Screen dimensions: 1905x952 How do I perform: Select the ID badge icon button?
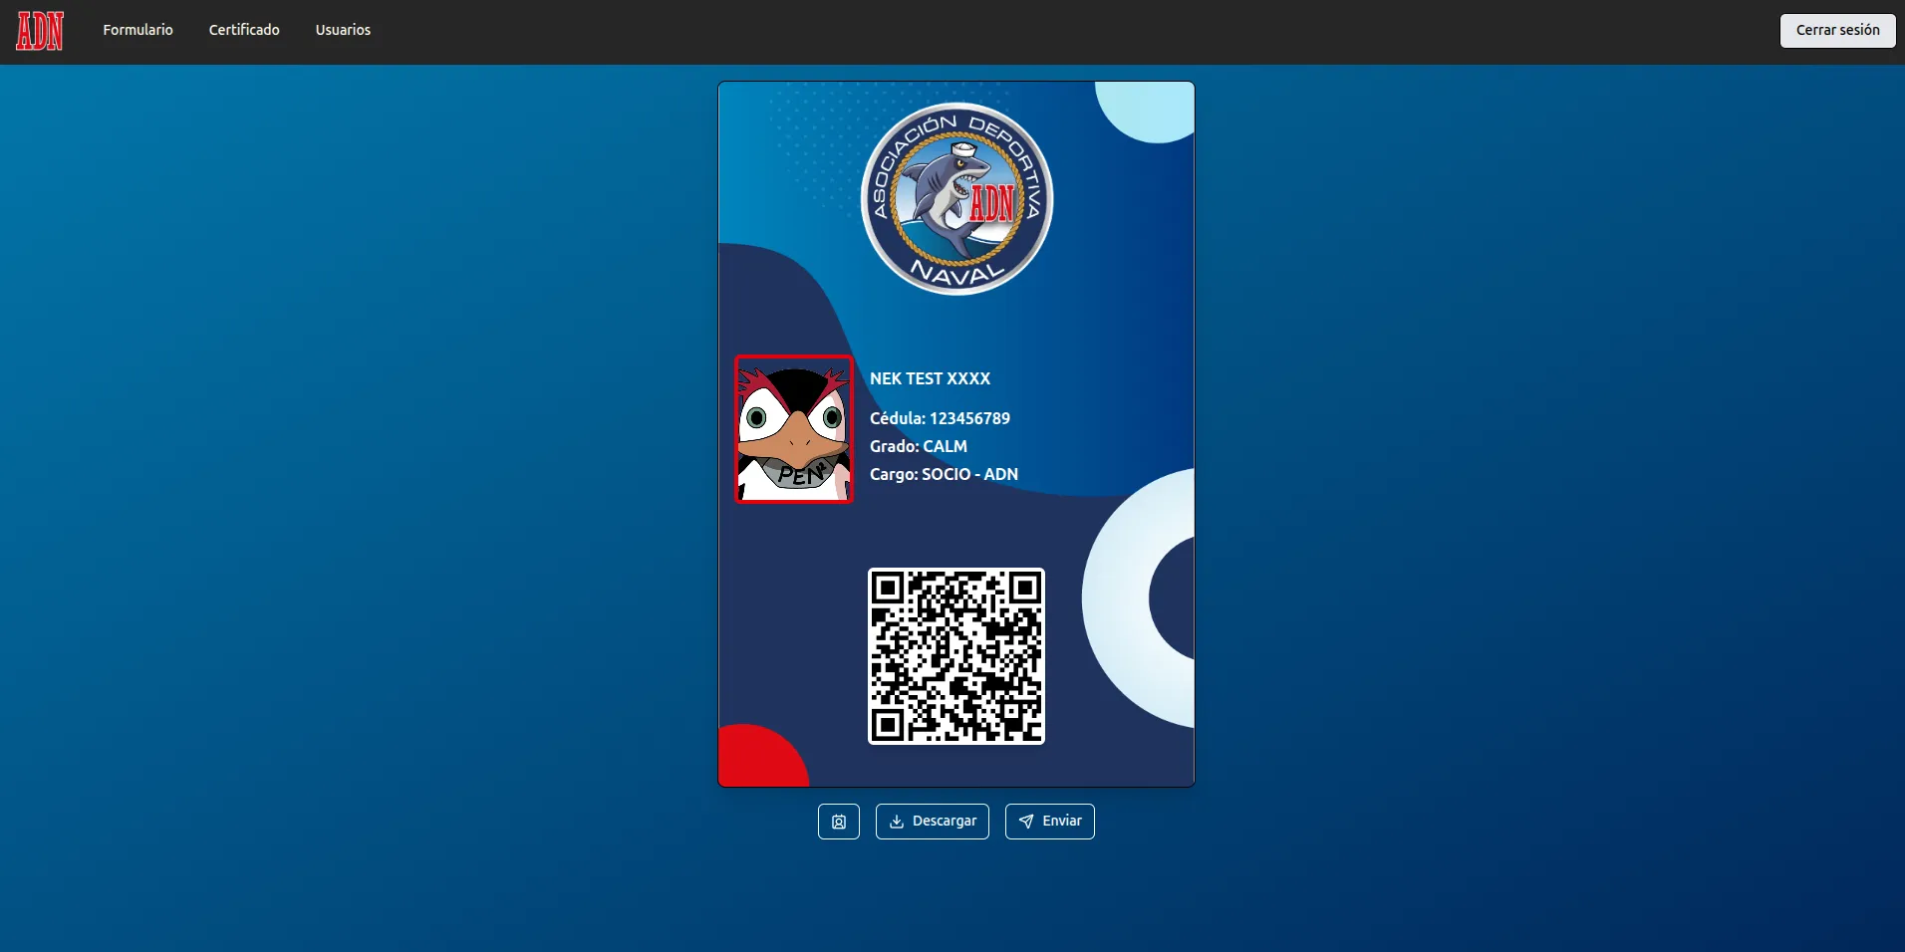838,822
